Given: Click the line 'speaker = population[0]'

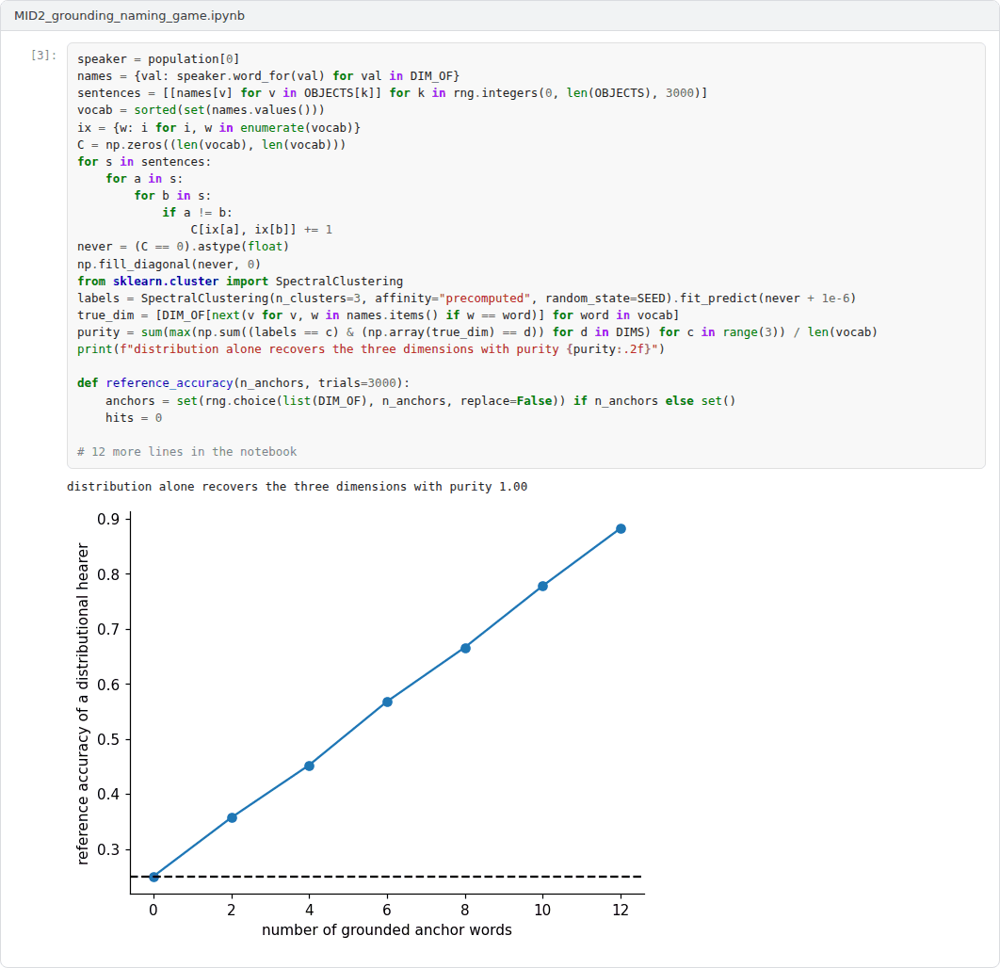Looking at the screenshot, I should coord(158,58).
